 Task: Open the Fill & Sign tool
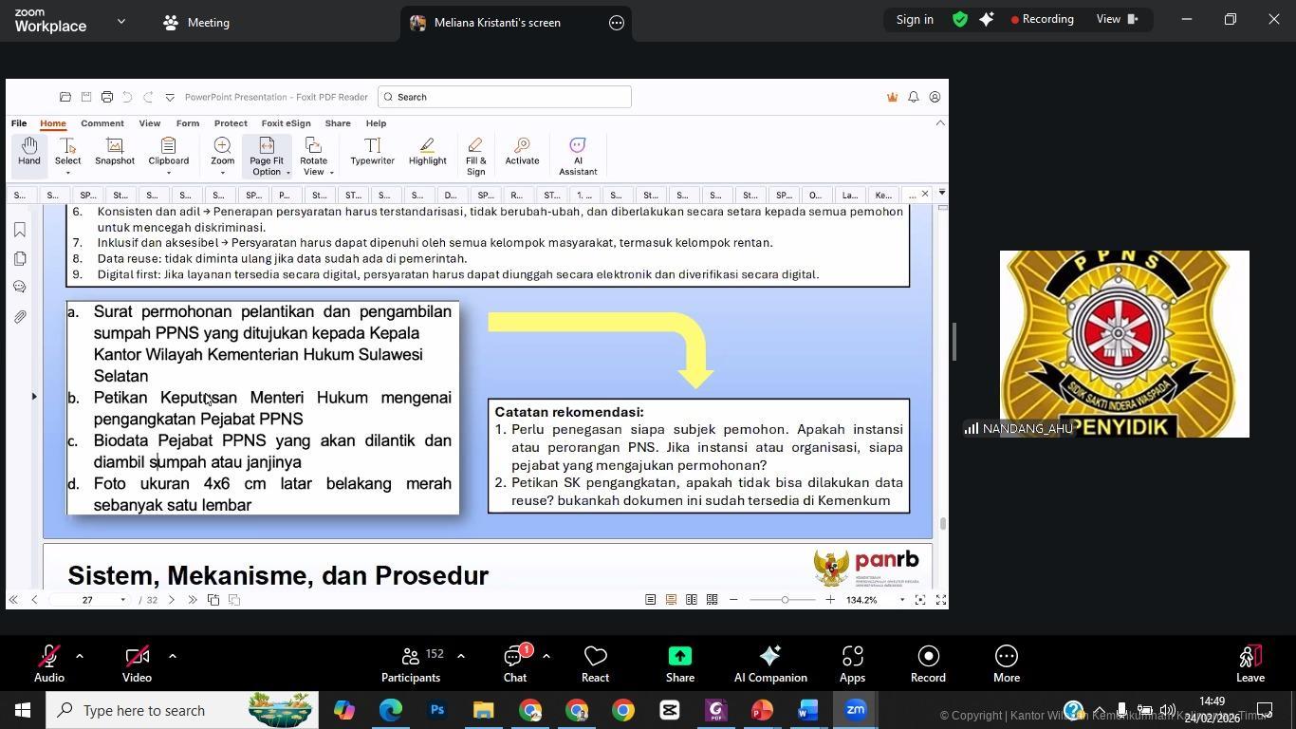pos(475,155)
